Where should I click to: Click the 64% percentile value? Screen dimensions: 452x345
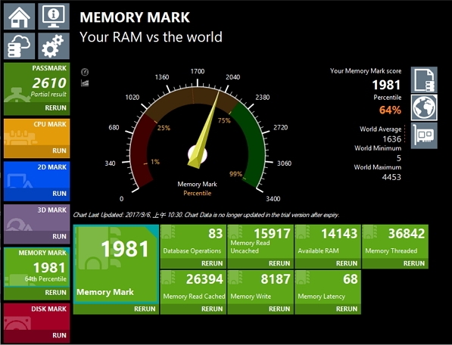[x=390, y=110]
